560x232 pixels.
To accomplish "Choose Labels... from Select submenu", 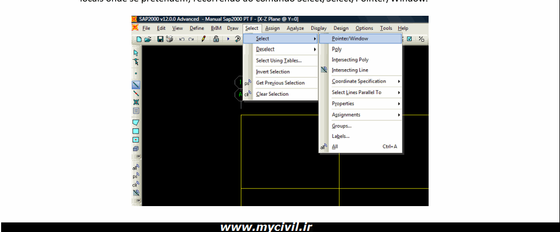I will click(361, 136).
